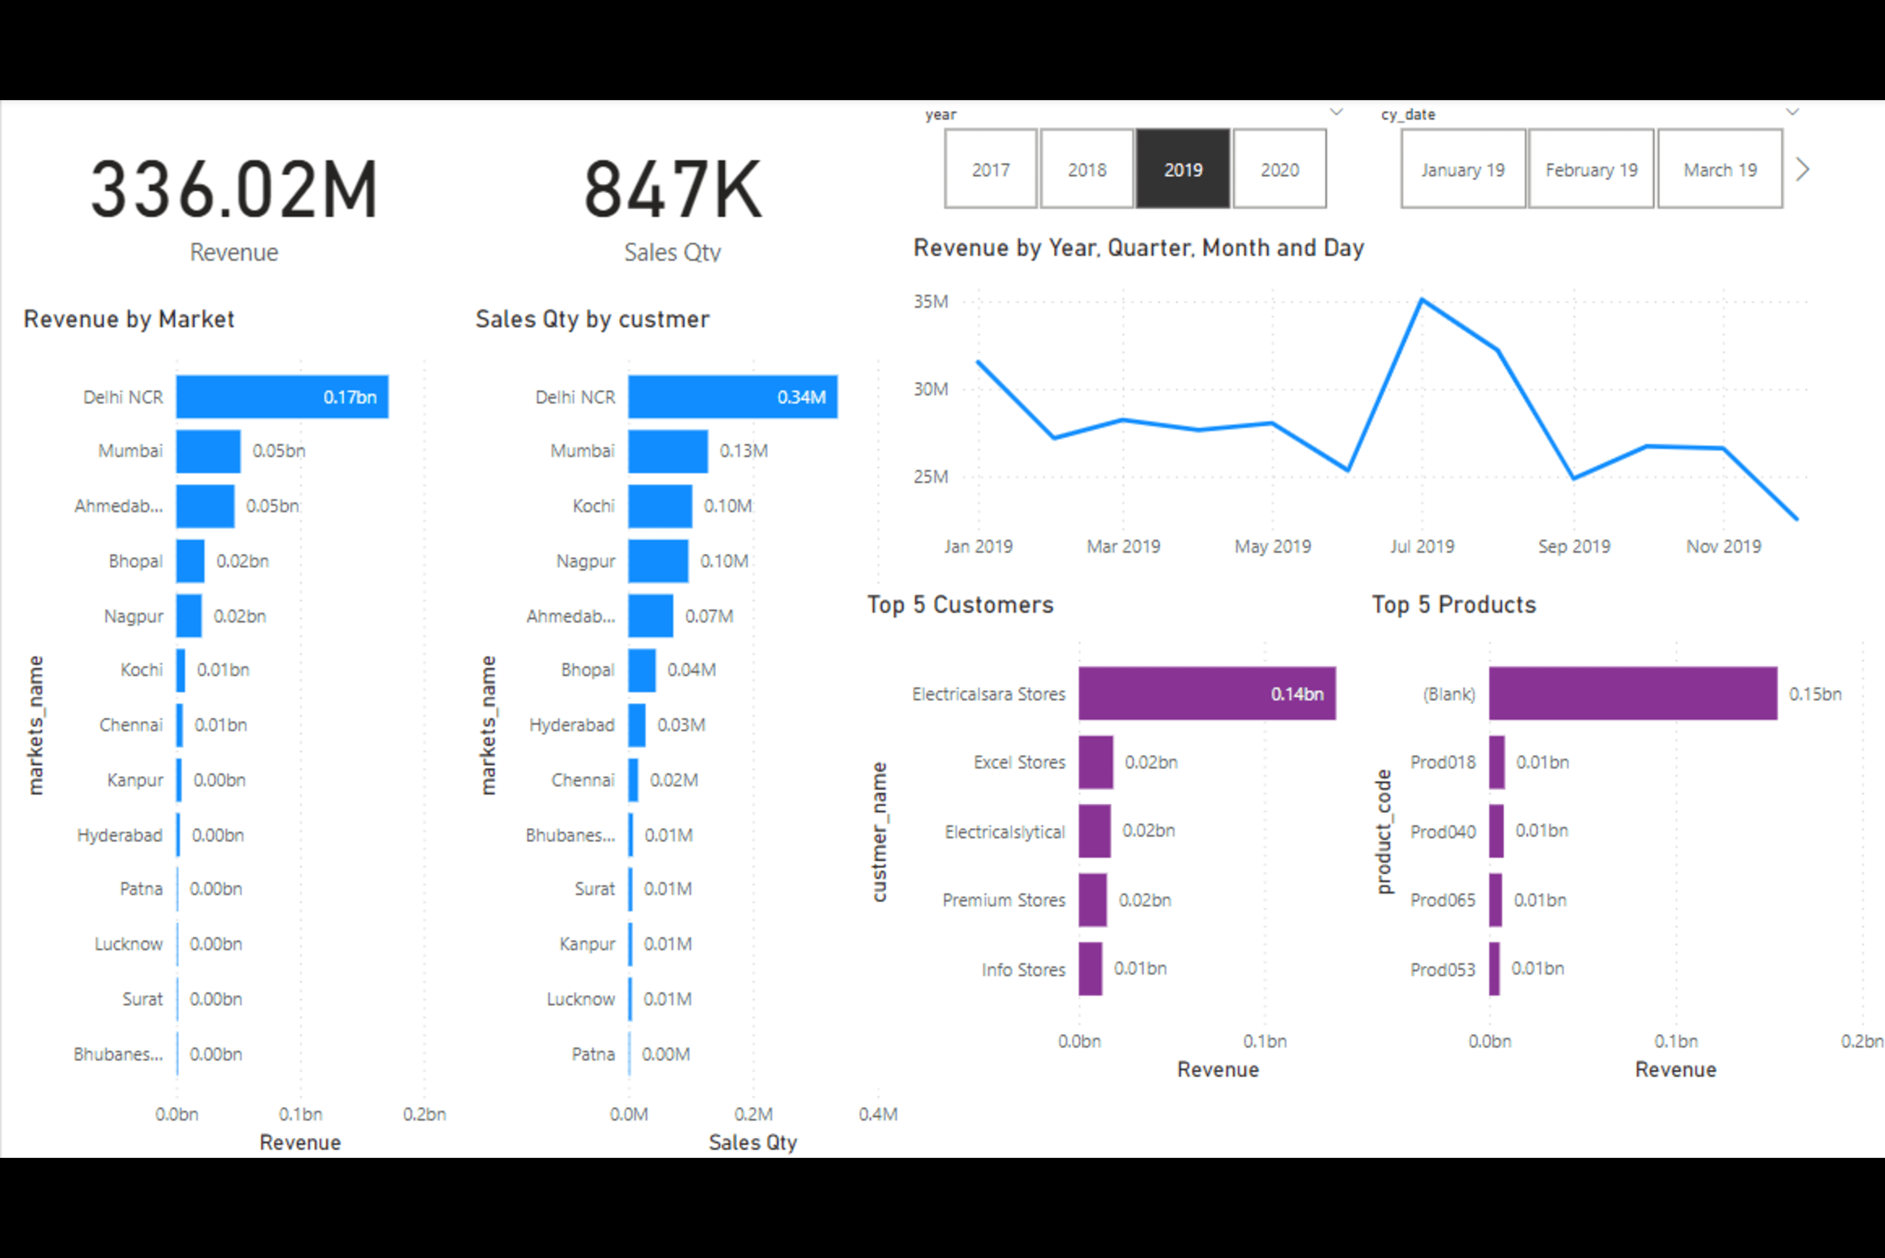Select Prod018 bar in Top 5 Products
1885x1258 pixels.
click(1497, 762)
